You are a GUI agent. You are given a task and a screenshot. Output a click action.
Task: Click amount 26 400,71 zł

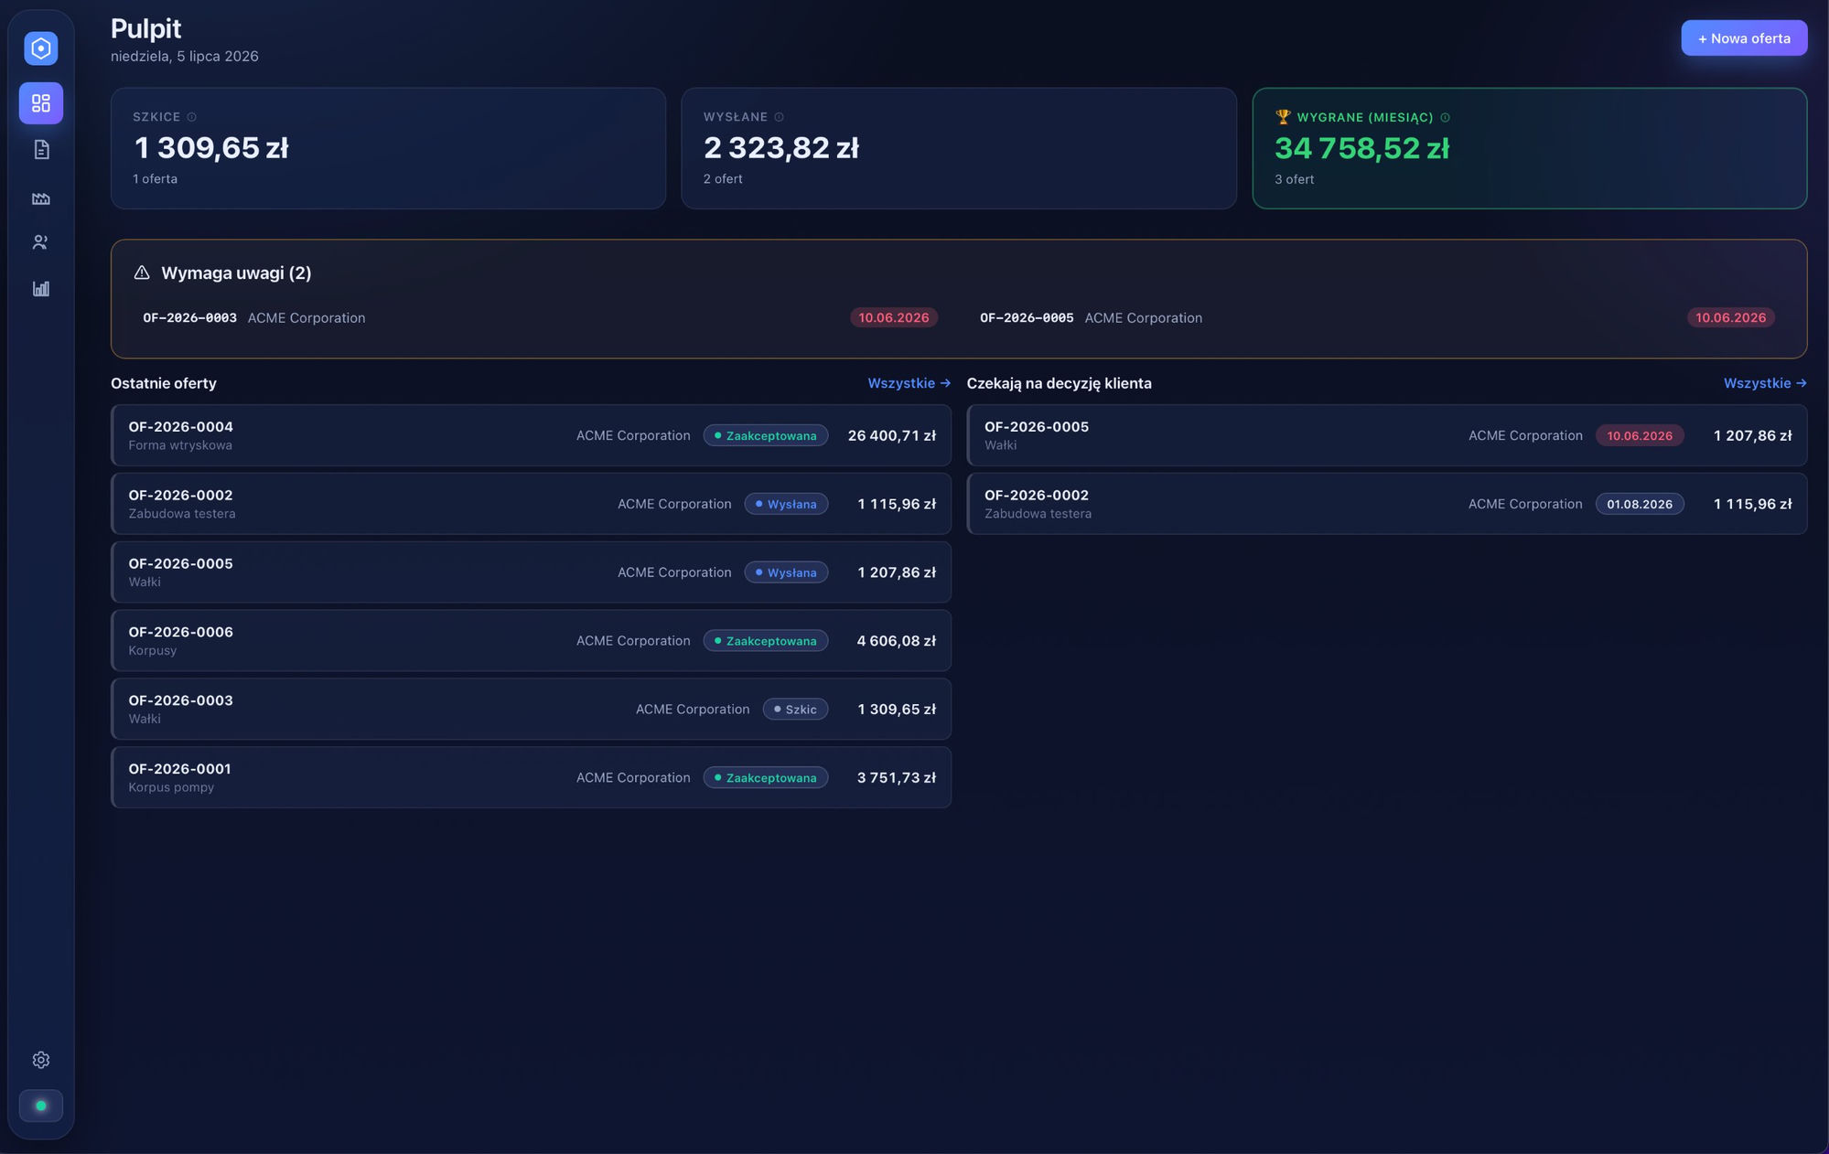[892, 435]
